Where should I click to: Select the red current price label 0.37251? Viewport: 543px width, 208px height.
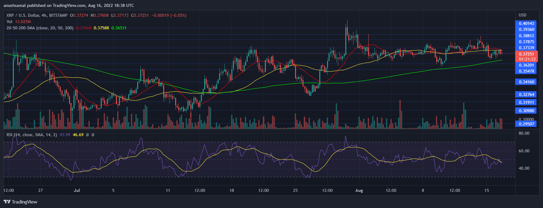point(526,54)
